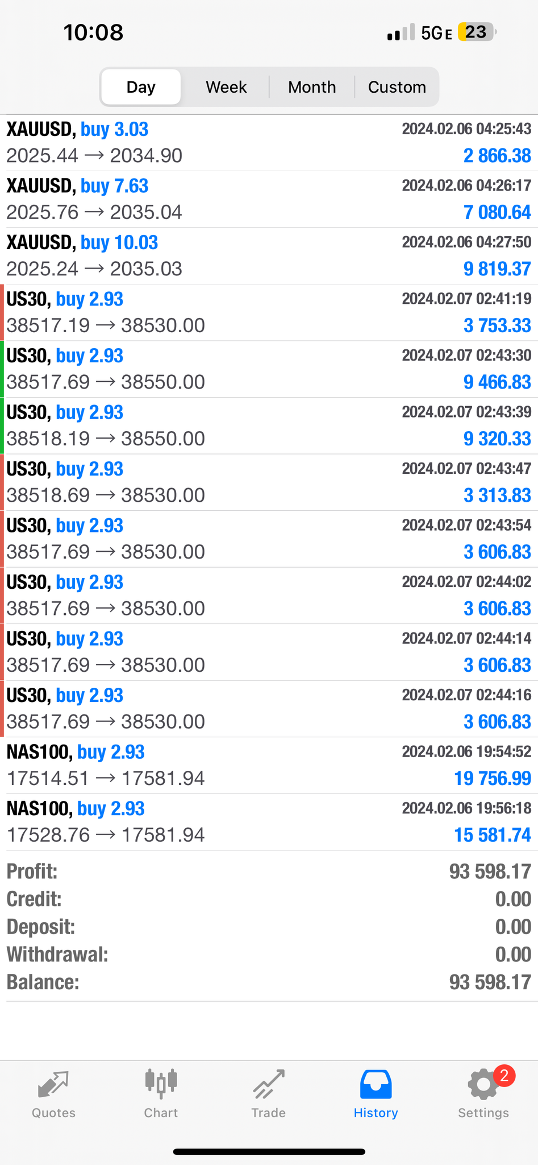Tap the cellular signal bars icon

[x=401, y=33]
